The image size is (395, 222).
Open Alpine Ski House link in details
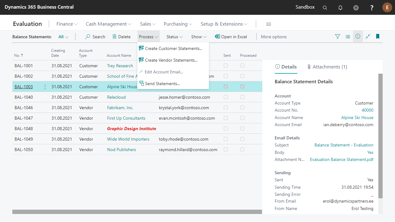click(x=357, y=117)
